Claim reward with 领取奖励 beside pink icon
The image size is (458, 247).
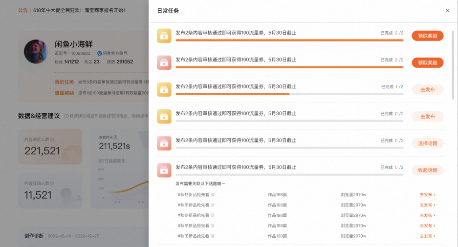428,62
